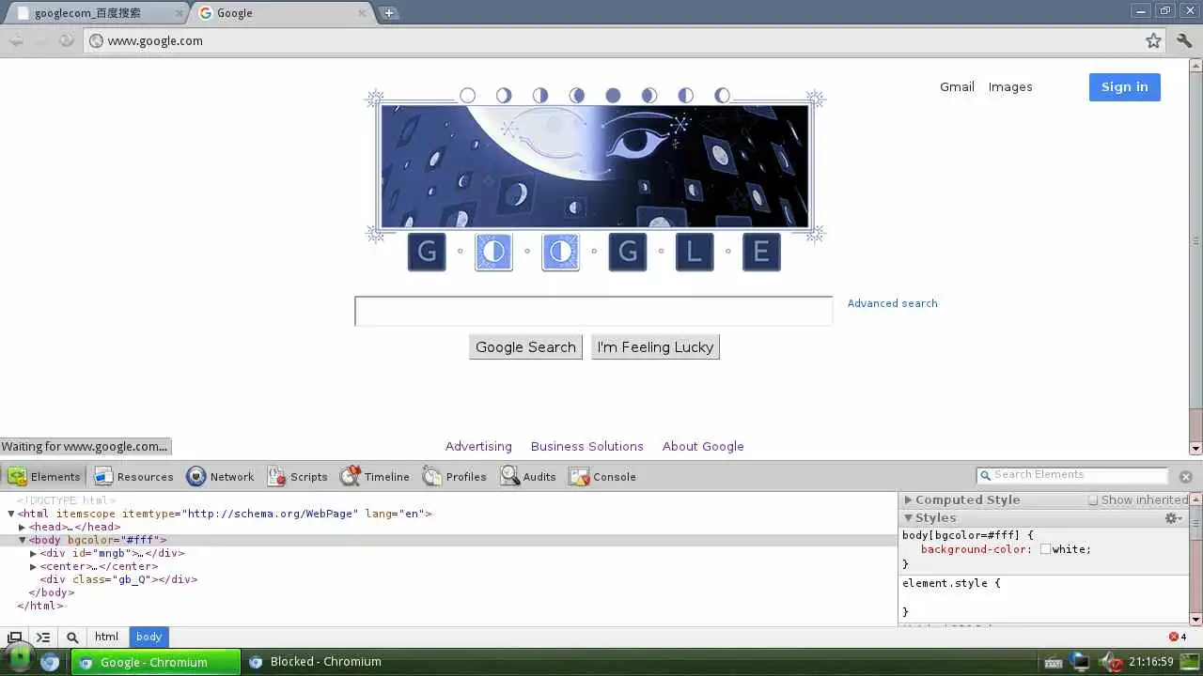Expand the head element node
This screenshot has height=676, width=1203.
click(x=23, y=527)
